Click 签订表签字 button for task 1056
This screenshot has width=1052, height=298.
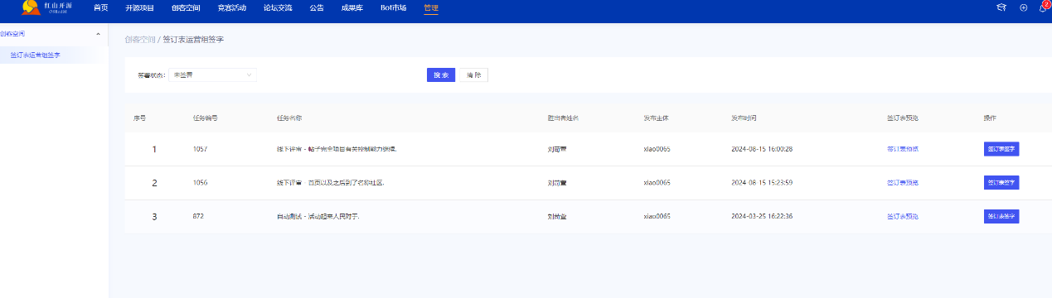(1001, 182)
